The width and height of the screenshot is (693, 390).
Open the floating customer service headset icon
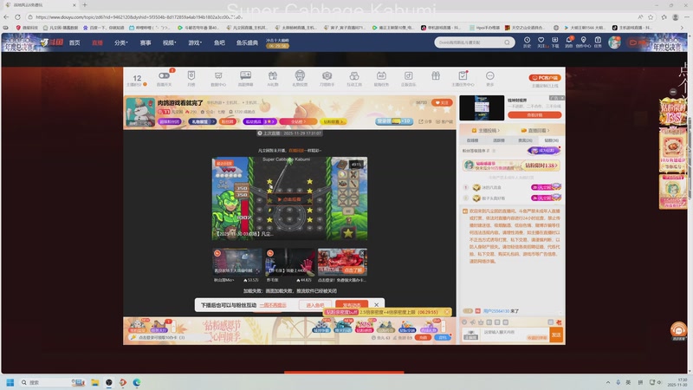click(678, 331)
